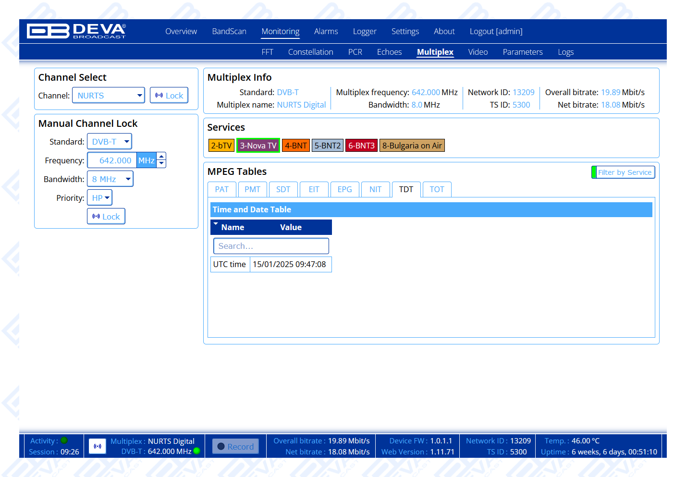Viewport: 686px width, 477px height.
Task: Open the Bandwidth 8 MHz dropdown
Action: 110,179
